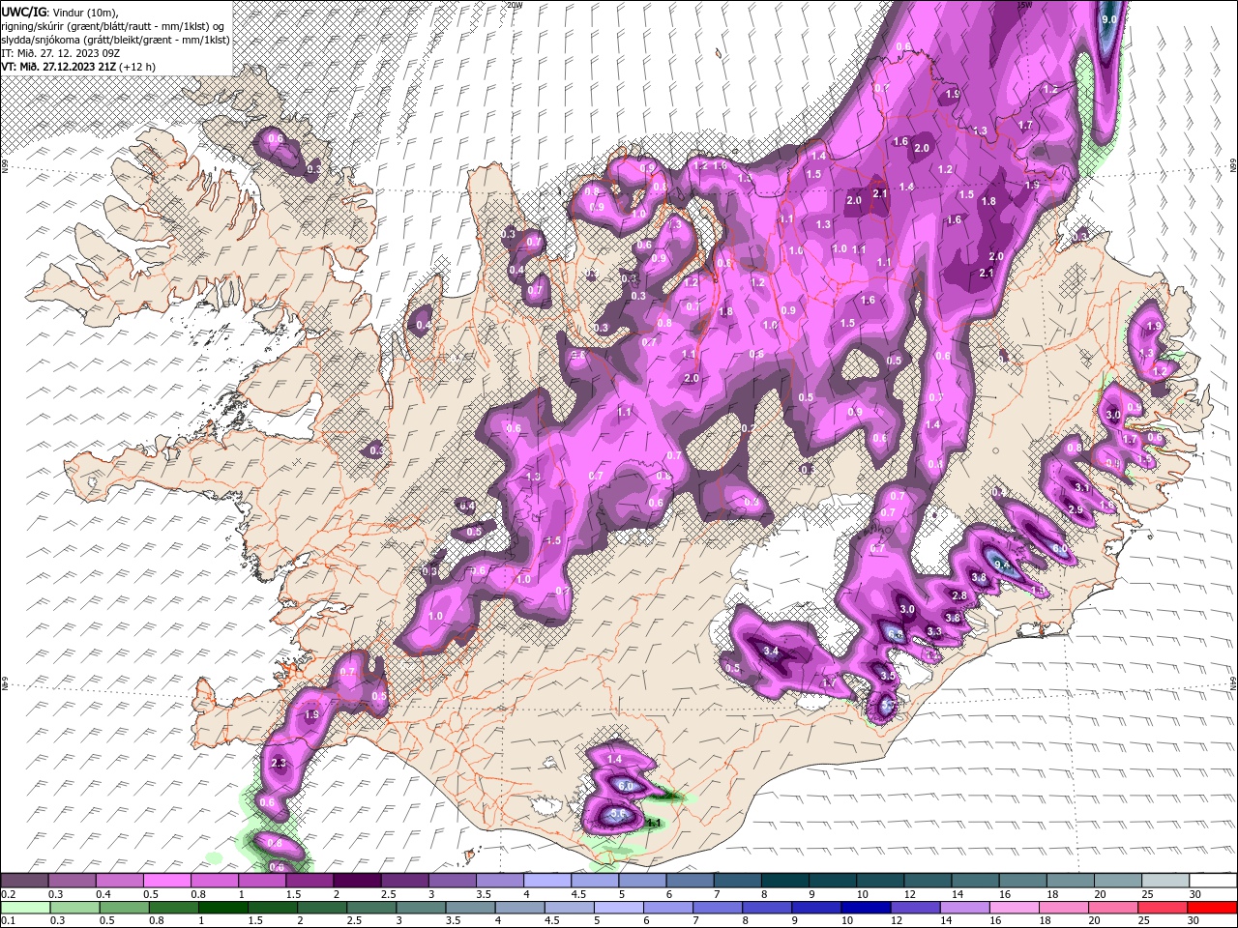
Task: Click the '20W' longitude label
Action: (x=514, y=4)
